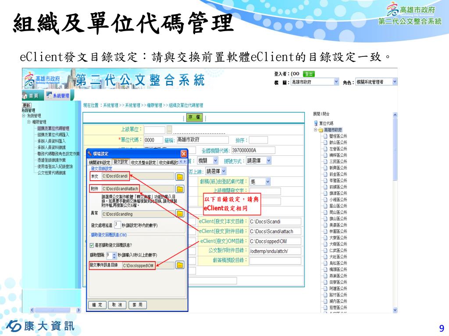Open the 角色 dropdown

pos(395,82)
